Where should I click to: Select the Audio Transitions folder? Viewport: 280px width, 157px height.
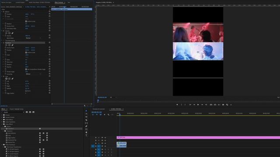click(x=10, y=122)
